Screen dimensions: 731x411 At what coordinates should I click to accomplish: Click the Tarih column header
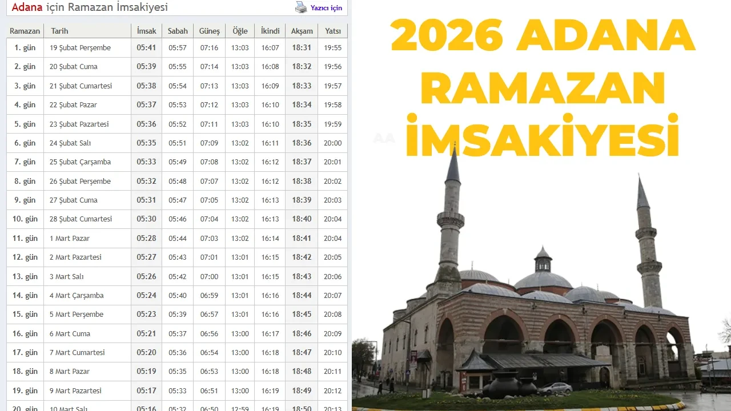[x=59, y=31]
